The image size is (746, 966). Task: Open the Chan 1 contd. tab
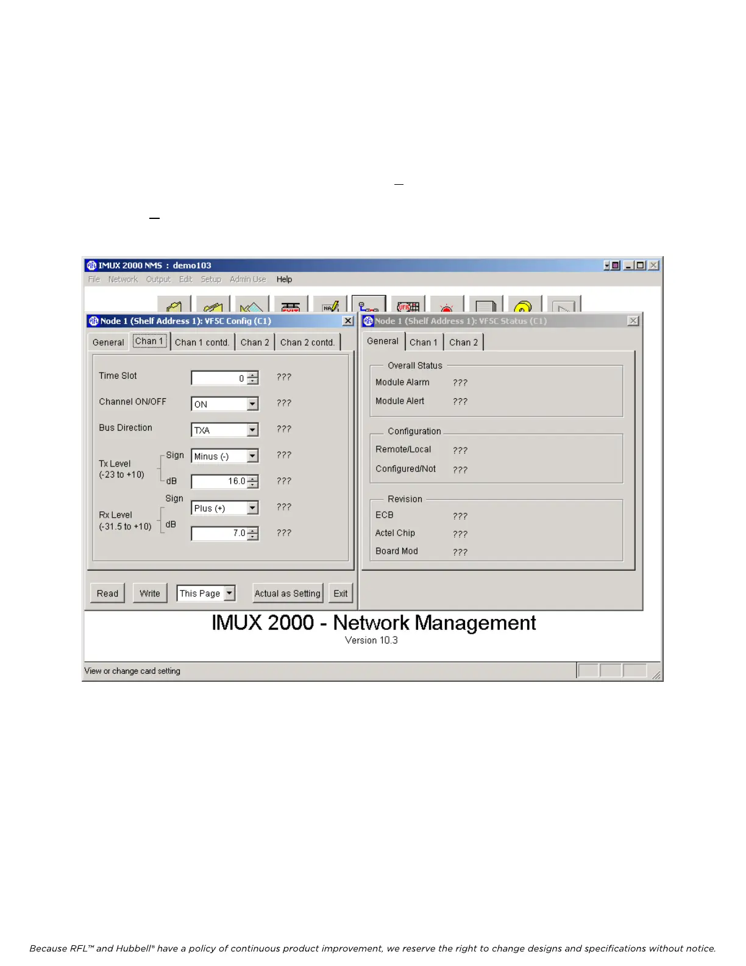pos(202,342)
